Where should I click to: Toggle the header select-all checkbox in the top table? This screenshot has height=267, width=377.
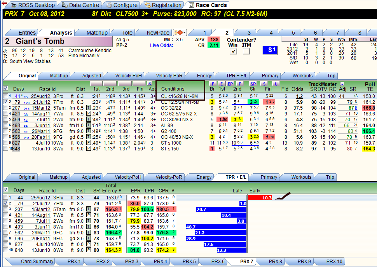click(5, 88)
